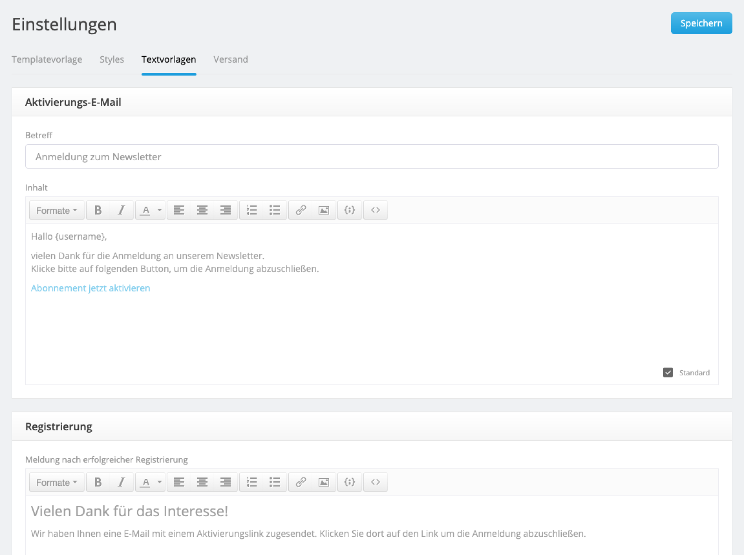Apply numbered list in activation email editor
This screenshot has width=744, height=555.
pyautogui.click(x=251, y=210)
